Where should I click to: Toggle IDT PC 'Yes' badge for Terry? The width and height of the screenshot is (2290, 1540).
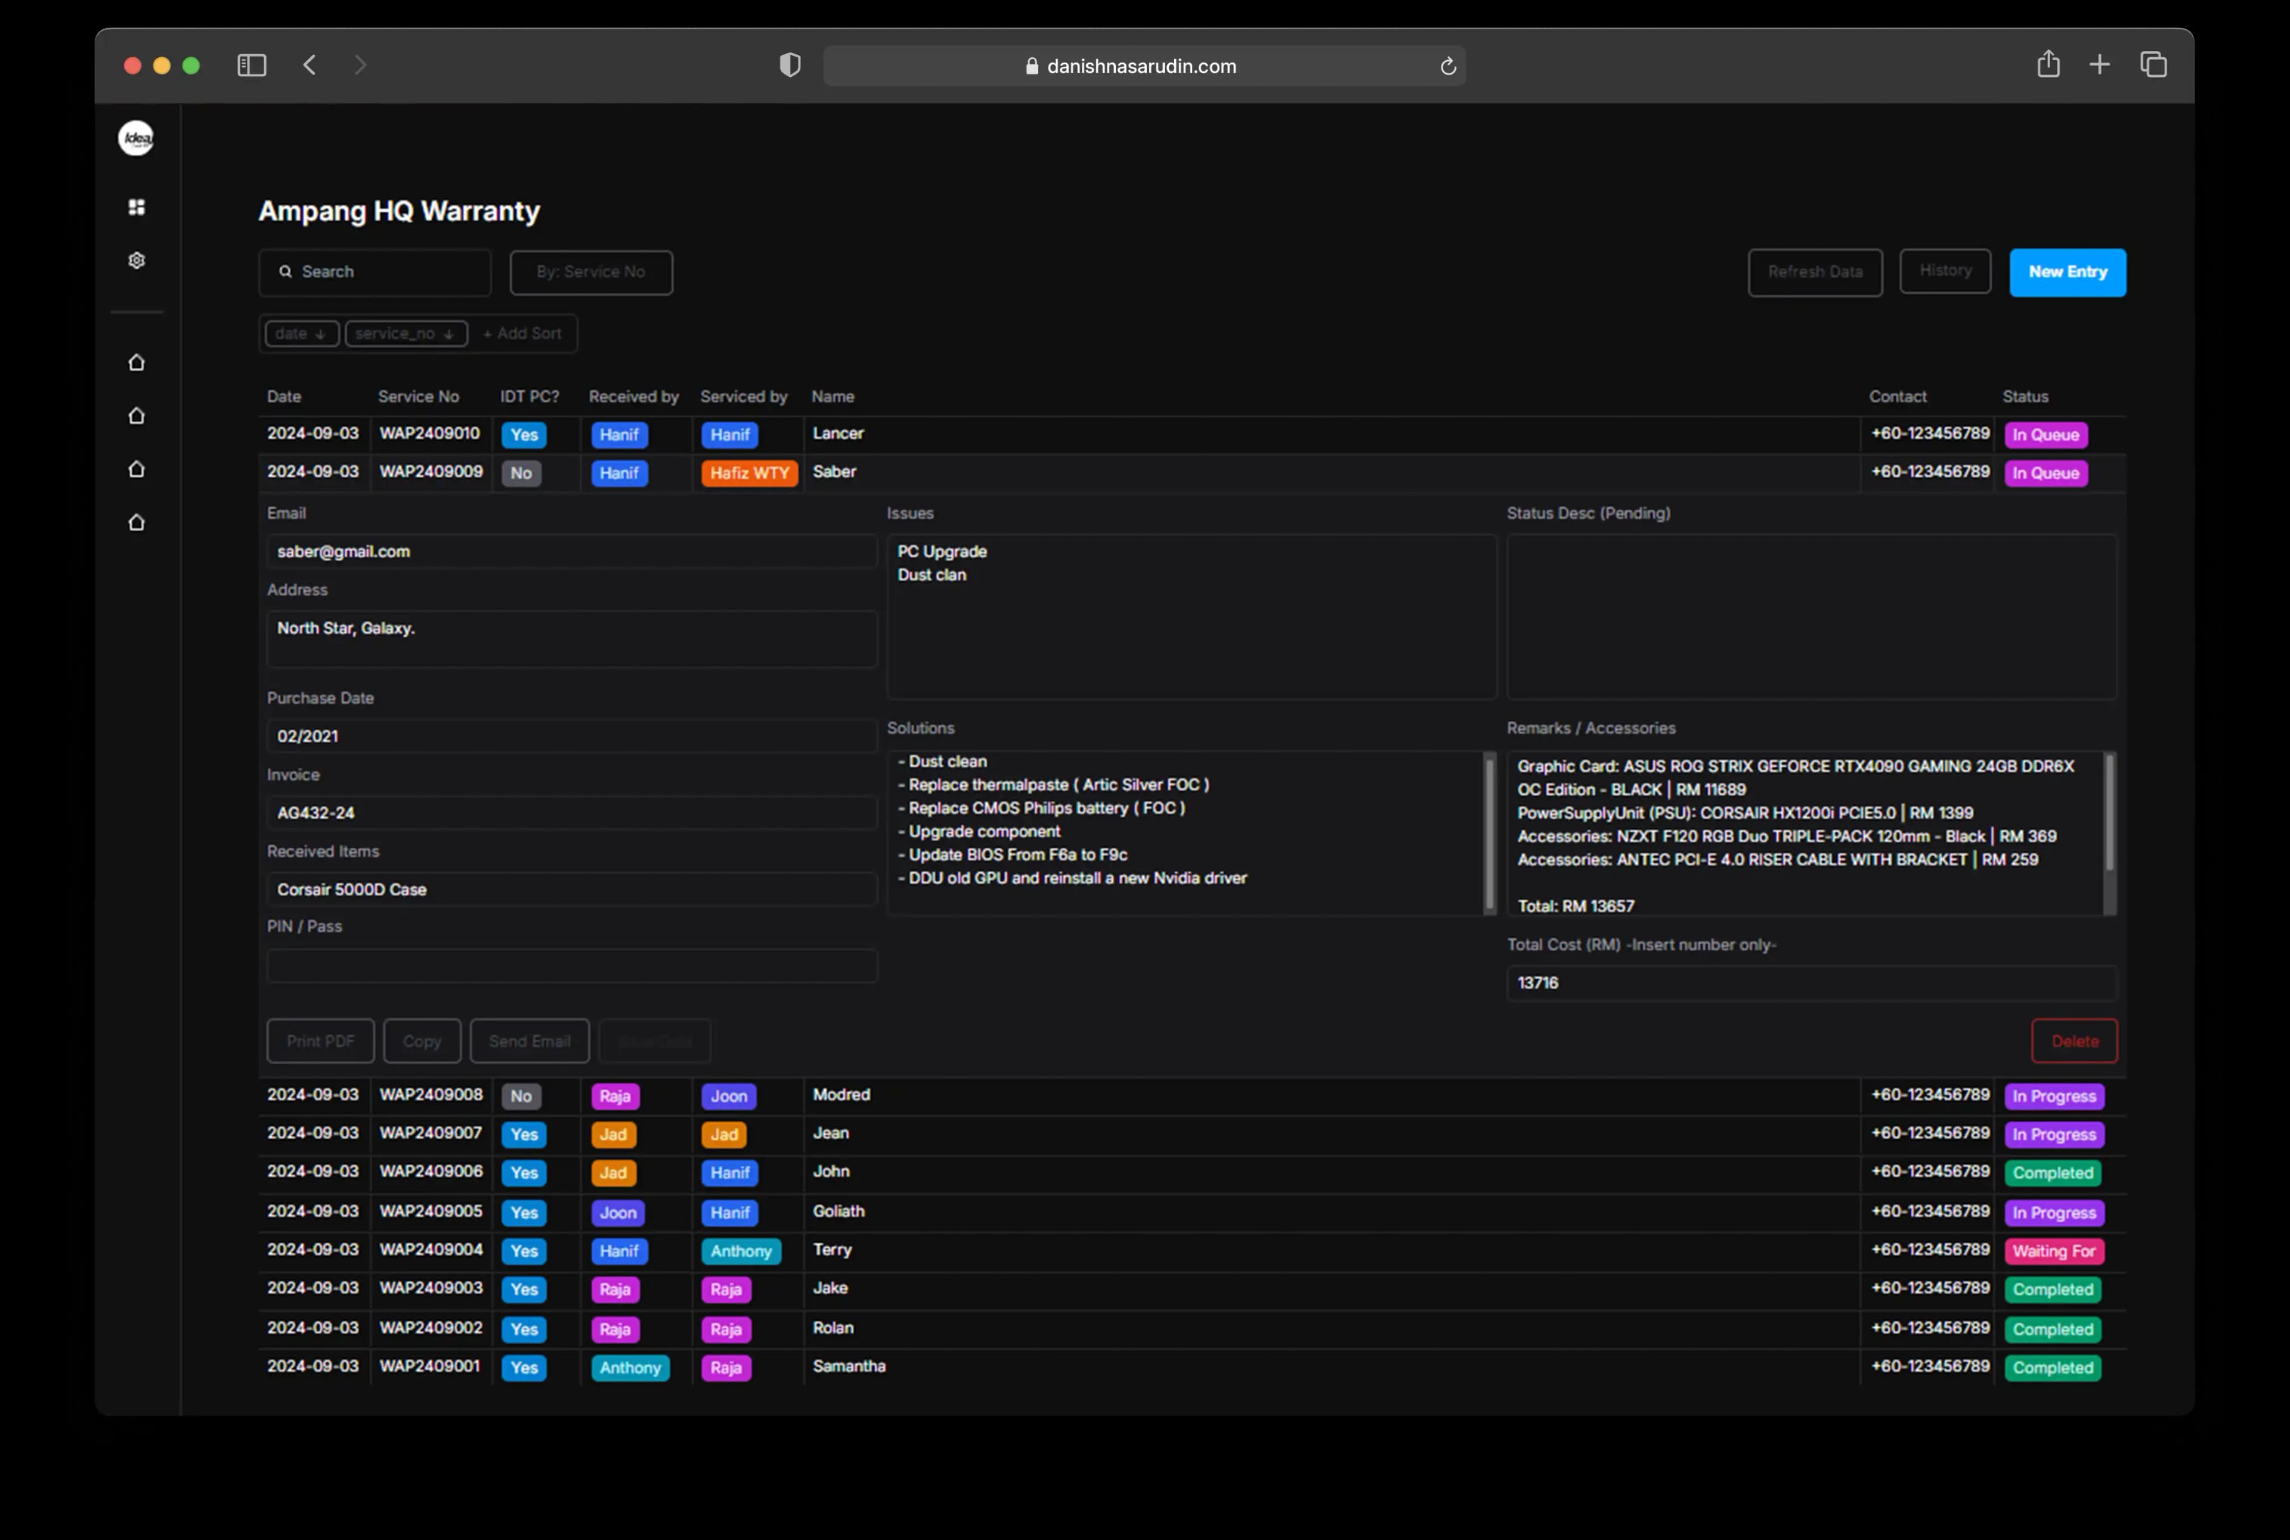[x=524, y=1251]
